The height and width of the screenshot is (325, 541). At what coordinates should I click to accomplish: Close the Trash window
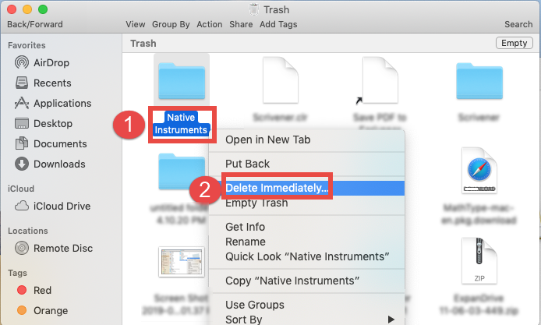click(x=12, y=9)
